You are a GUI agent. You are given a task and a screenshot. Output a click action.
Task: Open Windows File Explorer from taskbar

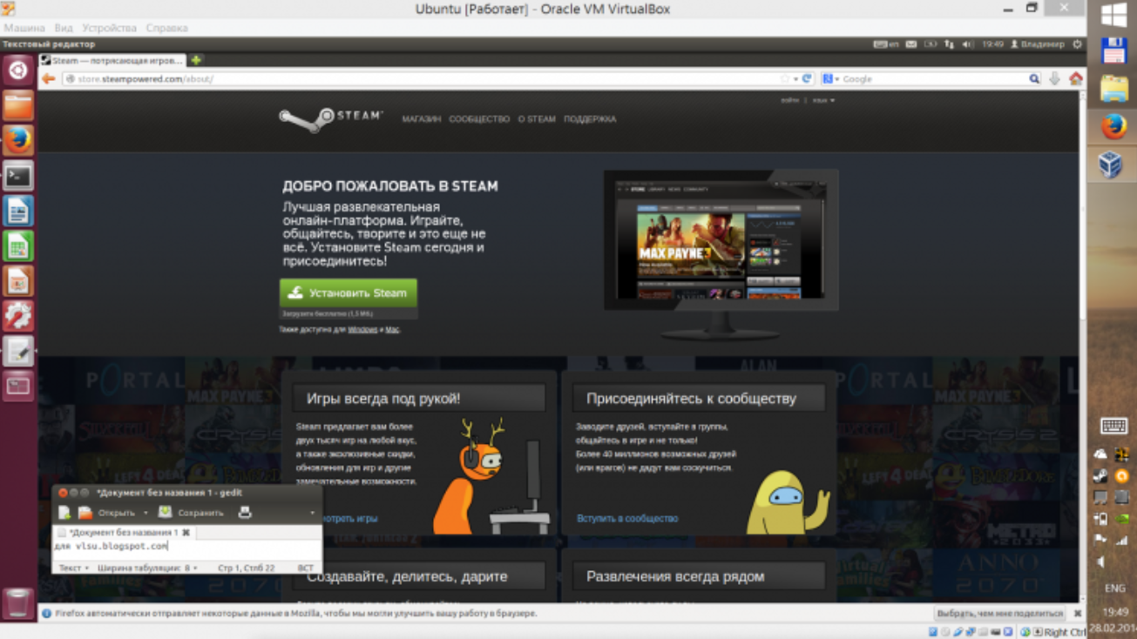point(1113,88)
